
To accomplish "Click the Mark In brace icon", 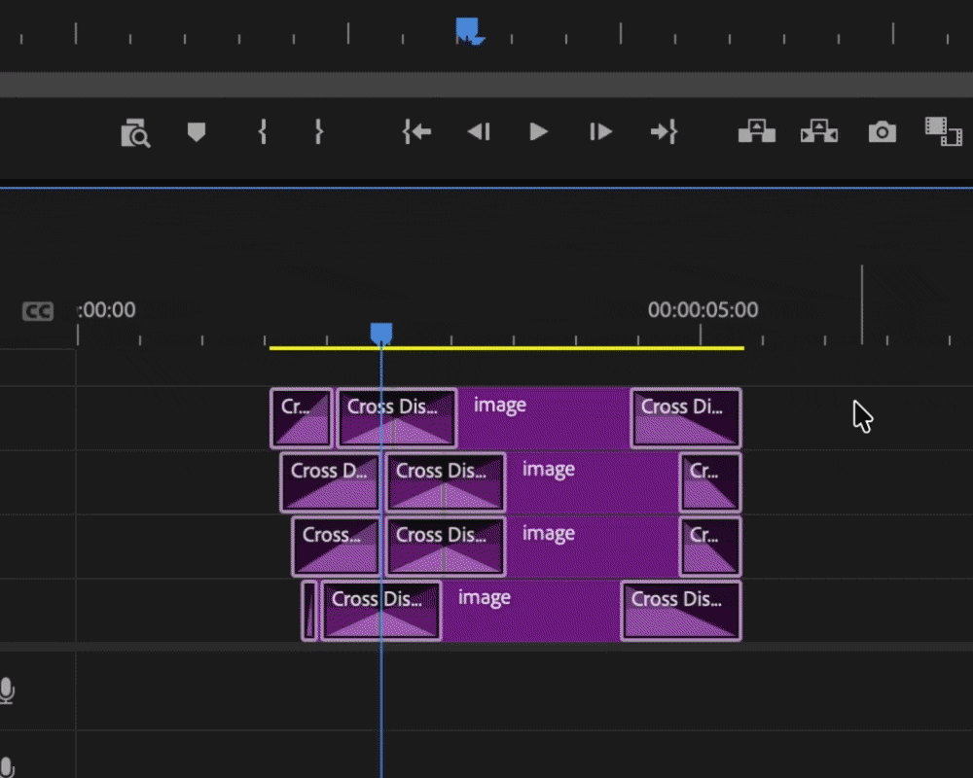I will 263,132.
